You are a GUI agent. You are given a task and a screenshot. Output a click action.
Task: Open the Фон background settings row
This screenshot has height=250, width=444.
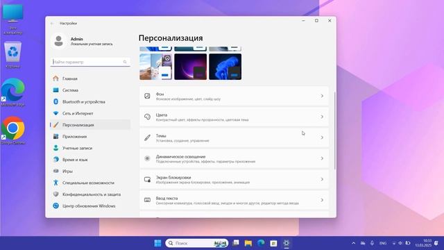[234, 96]
